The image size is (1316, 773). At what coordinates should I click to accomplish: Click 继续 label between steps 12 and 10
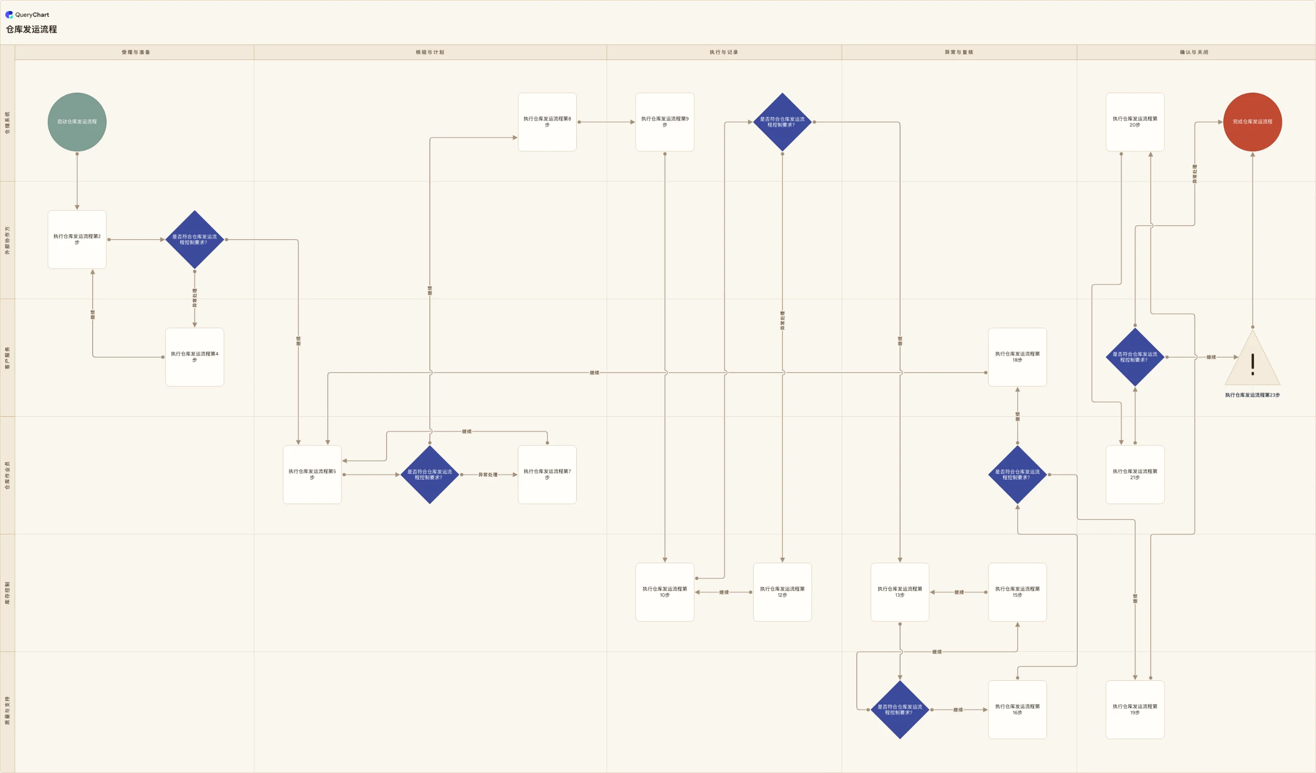pyautogui.click(x=723, y=592)
